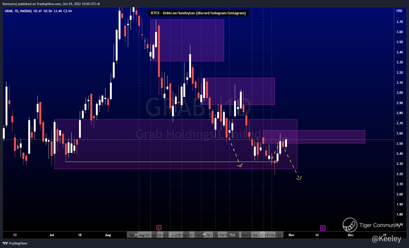Click the 3.00 price axis label

point(399,93)
